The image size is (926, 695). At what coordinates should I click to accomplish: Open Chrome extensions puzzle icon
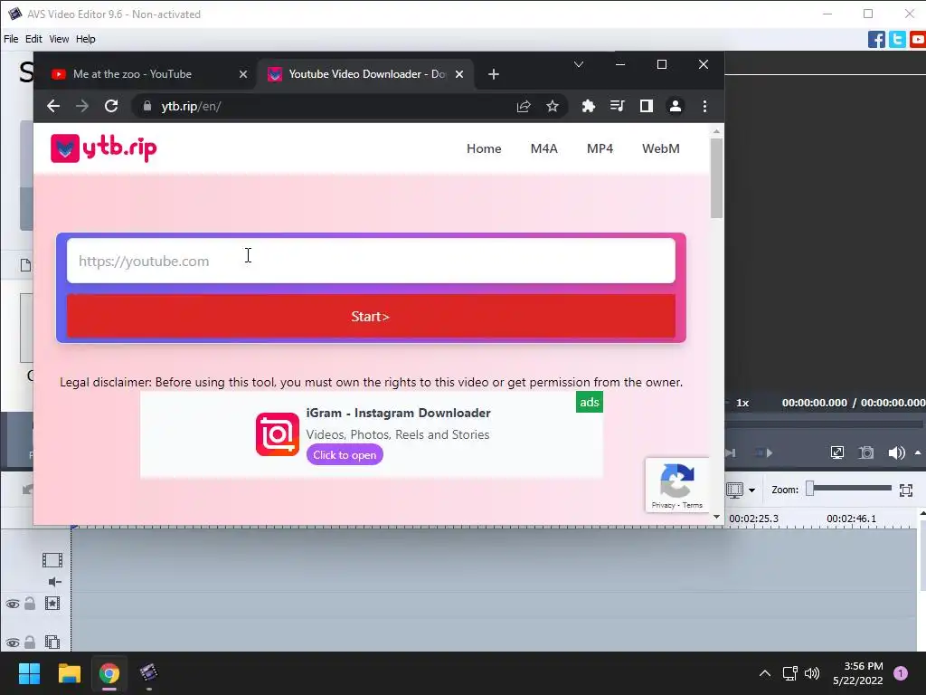[588, 107]
